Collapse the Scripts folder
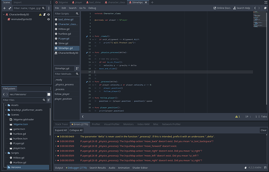 tap(6, 153)
